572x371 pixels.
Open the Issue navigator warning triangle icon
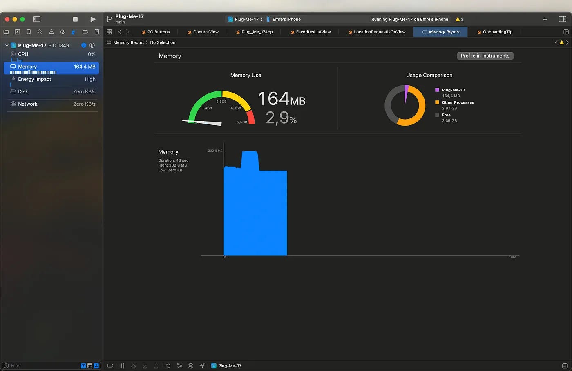[x=51, y=32]
